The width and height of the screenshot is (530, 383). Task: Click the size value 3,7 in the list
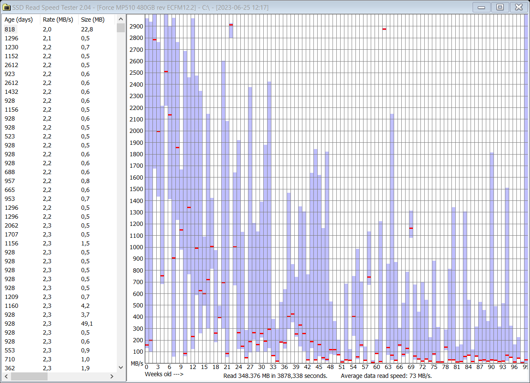85,315
